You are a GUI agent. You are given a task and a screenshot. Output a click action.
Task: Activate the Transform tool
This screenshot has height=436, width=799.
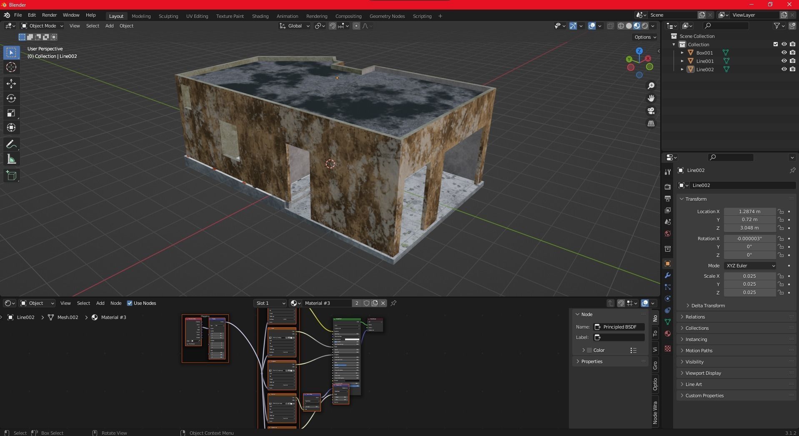point(11,127)
